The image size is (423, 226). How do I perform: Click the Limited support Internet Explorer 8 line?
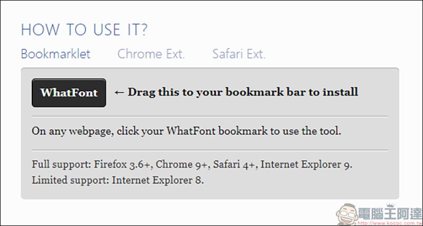(117, 180)
